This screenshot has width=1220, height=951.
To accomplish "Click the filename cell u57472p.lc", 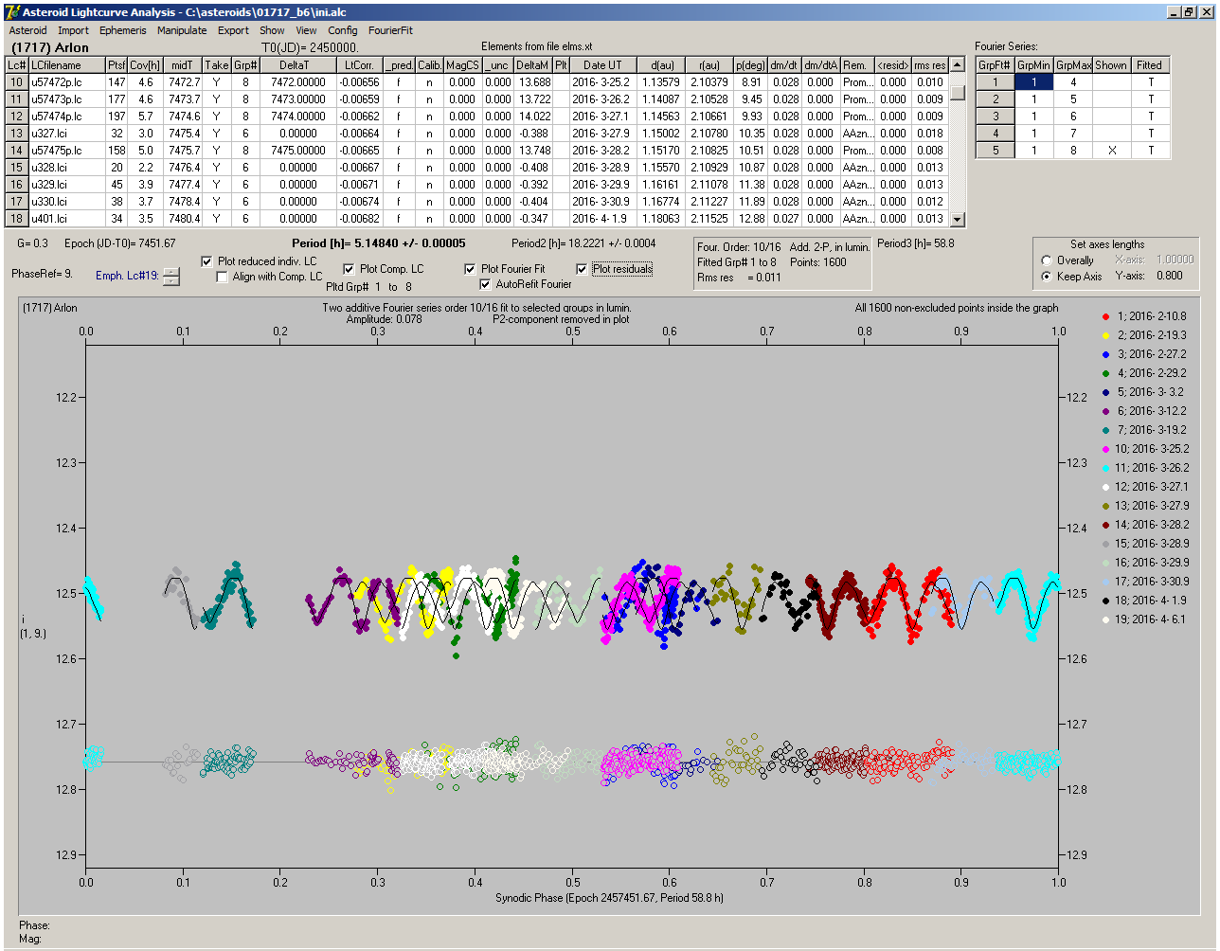I will click(66, 82).
